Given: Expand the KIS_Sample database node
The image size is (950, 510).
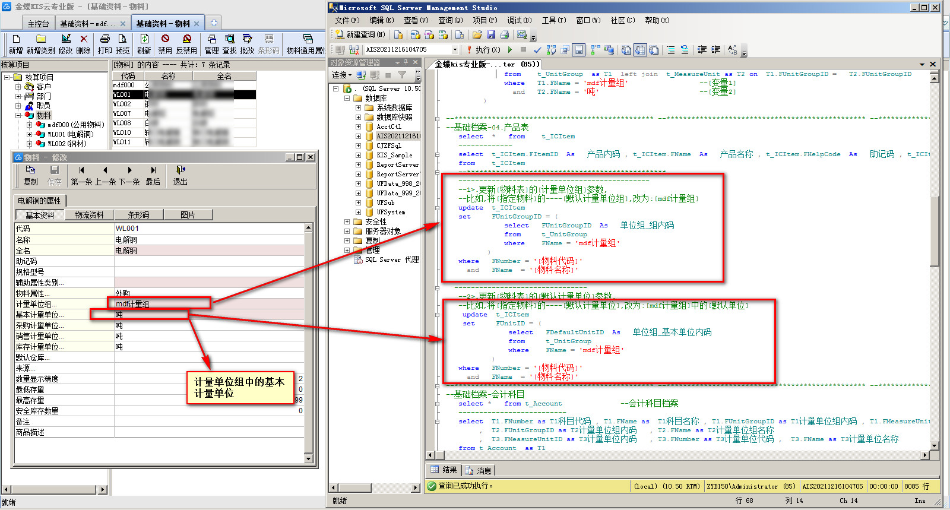Looking at the screenshot, I should [358, 155].
